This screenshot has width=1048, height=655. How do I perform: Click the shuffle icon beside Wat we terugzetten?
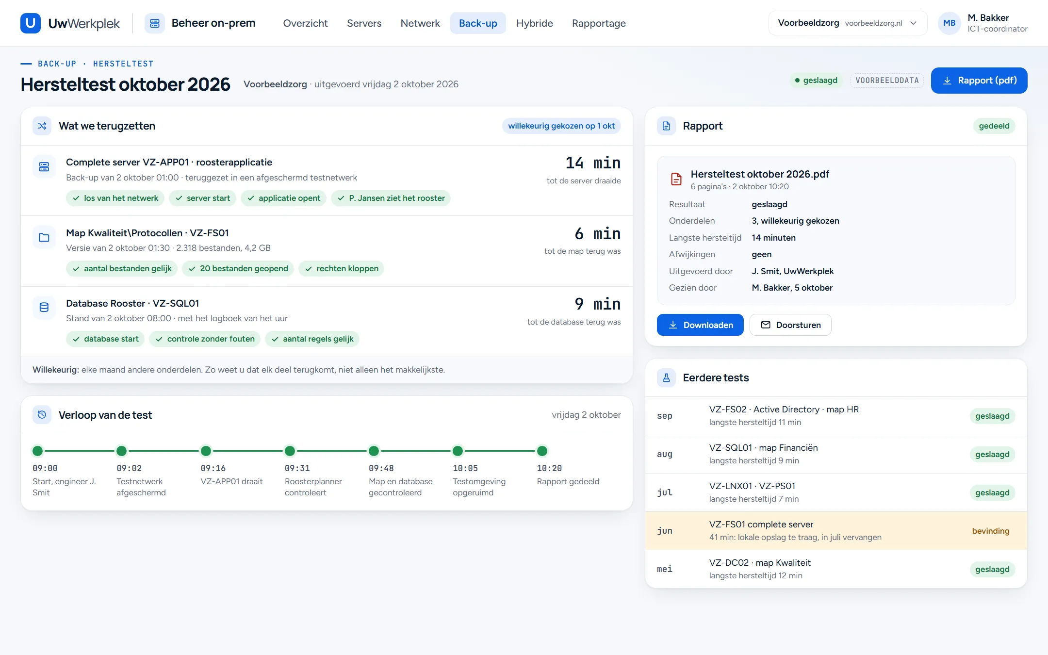click(x=42, y=126)
